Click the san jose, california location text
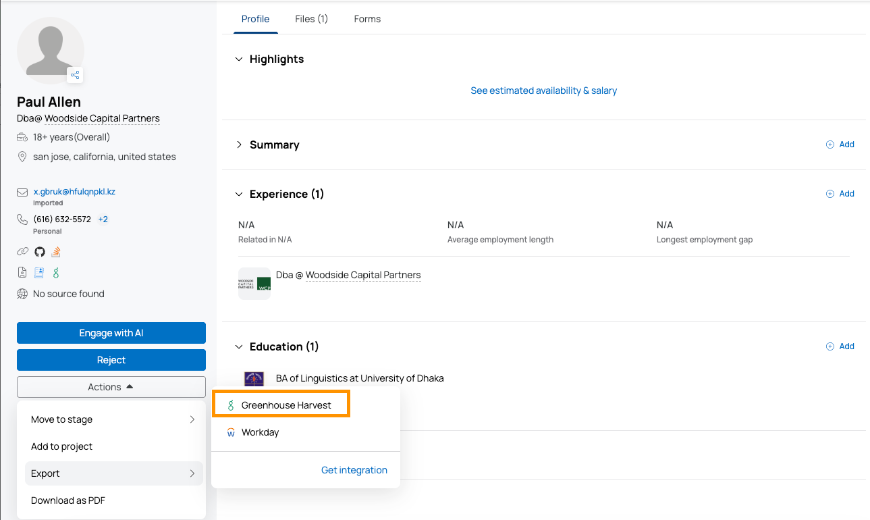The height and width of the screenshot is (520, 870). point(105,157)
